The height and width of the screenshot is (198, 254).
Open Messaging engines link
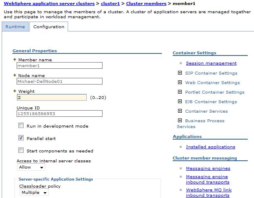tap(208, 169)
